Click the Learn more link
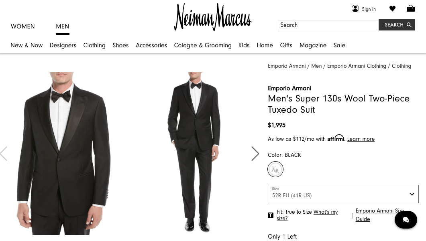 [361, 139]
